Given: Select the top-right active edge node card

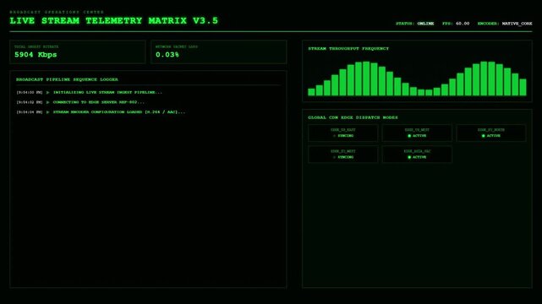Looking at the screenshot, I should (491, 133).
